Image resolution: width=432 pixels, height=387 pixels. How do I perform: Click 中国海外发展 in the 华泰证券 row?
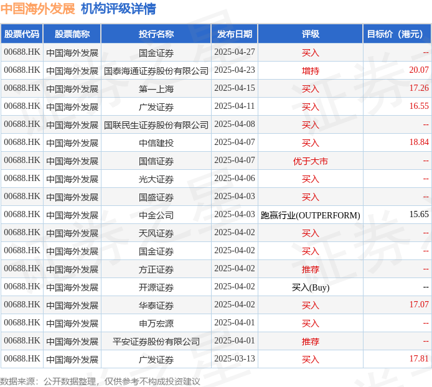(72, 305)
